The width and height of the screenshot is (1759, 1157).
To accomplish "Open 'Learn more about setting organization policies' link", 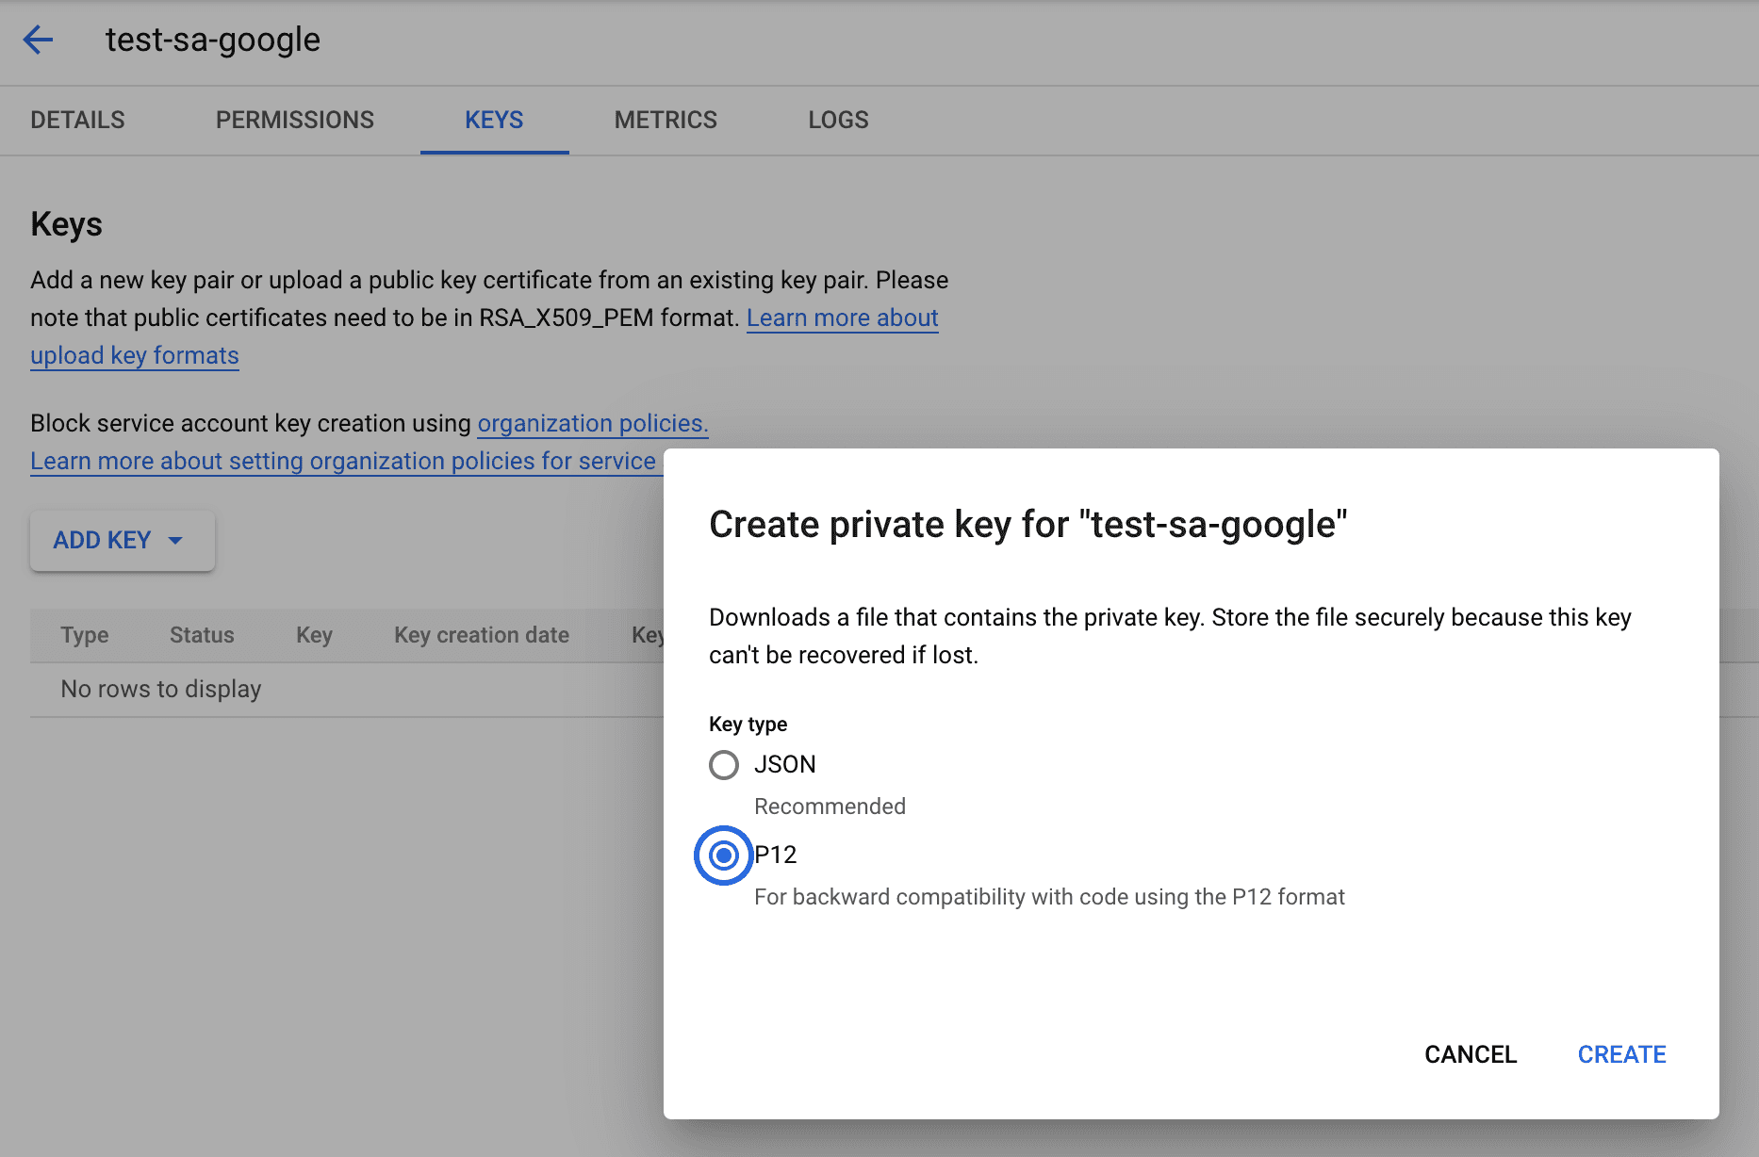I will pyautogui.click(x=342, y=461).
